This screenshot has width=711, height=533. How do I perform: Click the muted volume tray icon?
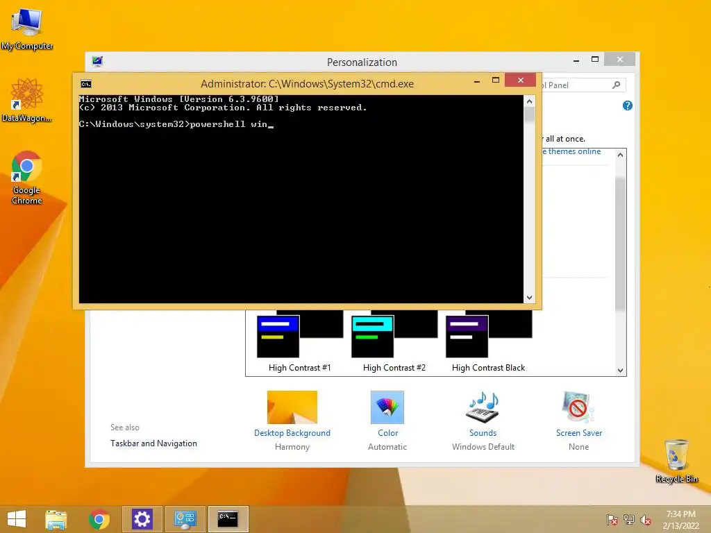point(645,519)
